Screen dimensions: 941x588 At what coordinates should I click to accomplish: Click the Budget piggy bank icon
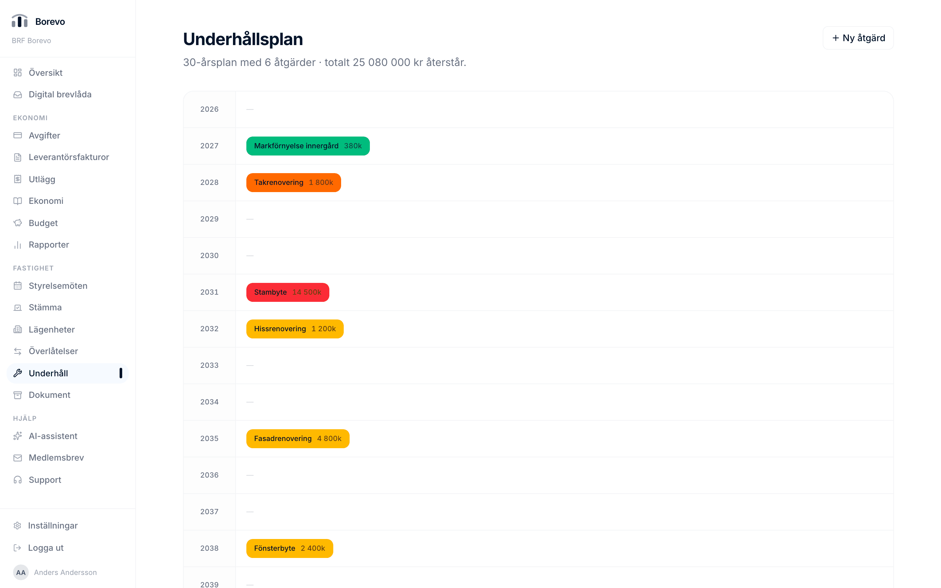(x=18, y=223)
